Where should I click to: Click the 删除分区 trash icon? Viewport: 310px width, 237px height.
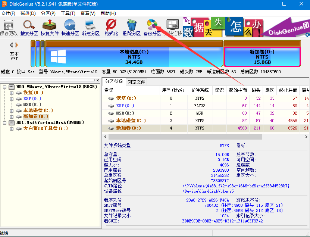[x=132, y=27]
